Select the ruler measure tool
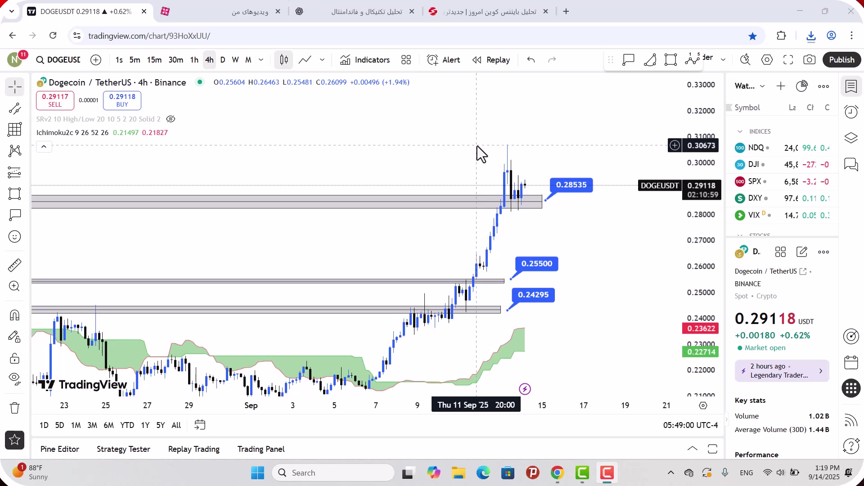 click(14, 265)
